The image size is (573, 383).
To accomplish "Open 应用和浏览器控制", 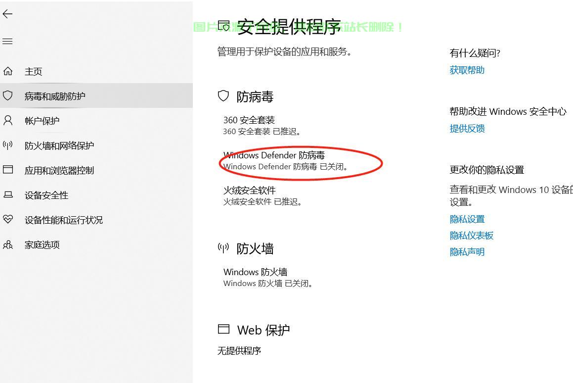I will click(59, 170).
